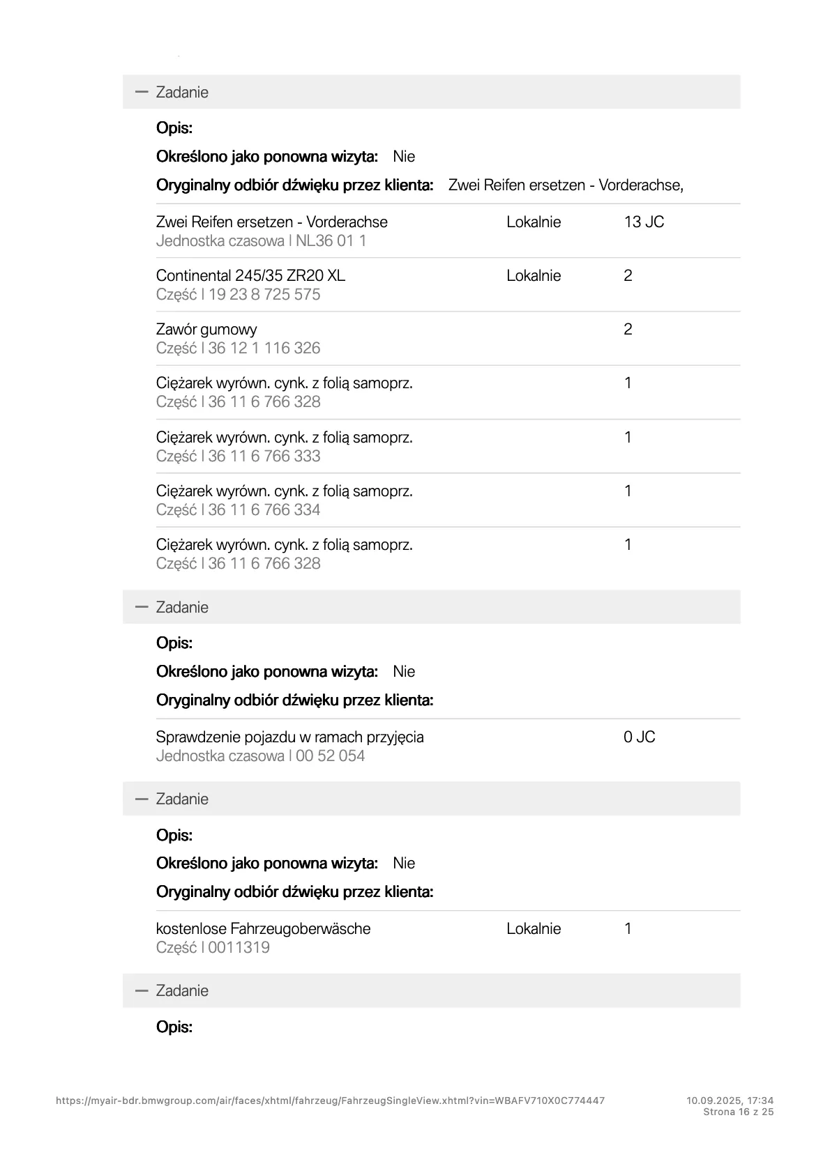Click part number 0011319
Viewport: 830px width, 1173px height.
pos(239,947)
